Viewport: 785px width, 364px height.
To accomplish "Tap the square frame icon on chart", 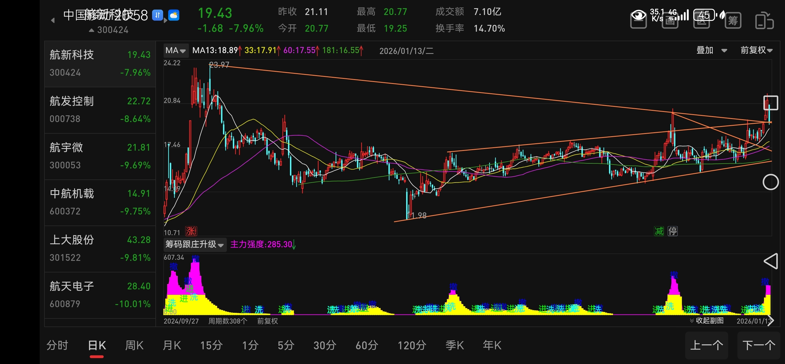I will pyautogui.click(x=770, y=103).
